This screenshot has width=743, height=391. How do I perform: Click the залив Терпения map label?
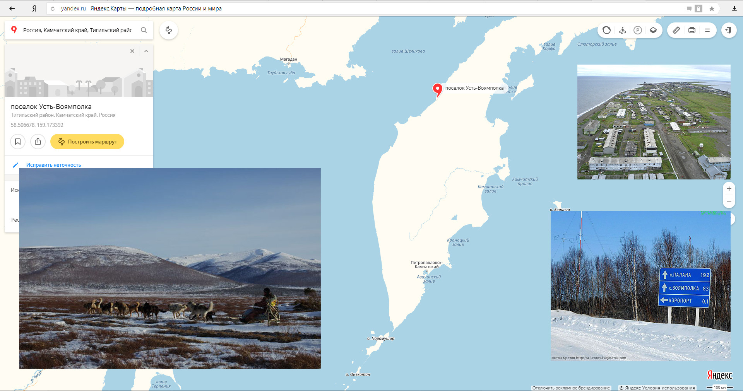click(x=161, y=384)
